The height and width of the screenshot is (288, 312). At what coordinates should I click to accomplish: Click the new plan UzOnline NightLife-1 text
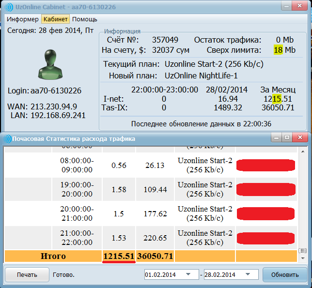pyautogui.click(x=201, y=76)
